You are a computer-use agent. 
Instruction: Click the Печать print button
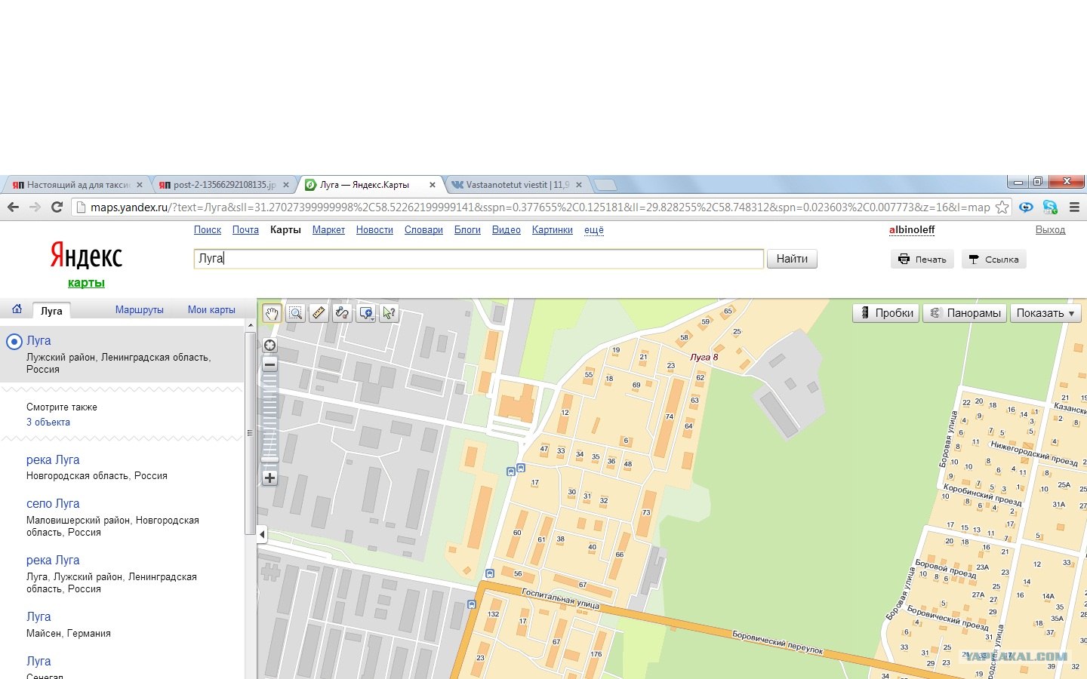pos(922,260)
